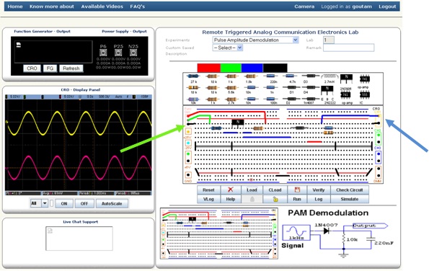The height and width of the screenshot is (271, 429).
Task: Click the Check Circuit button
Action: click(x=350, y=190)
